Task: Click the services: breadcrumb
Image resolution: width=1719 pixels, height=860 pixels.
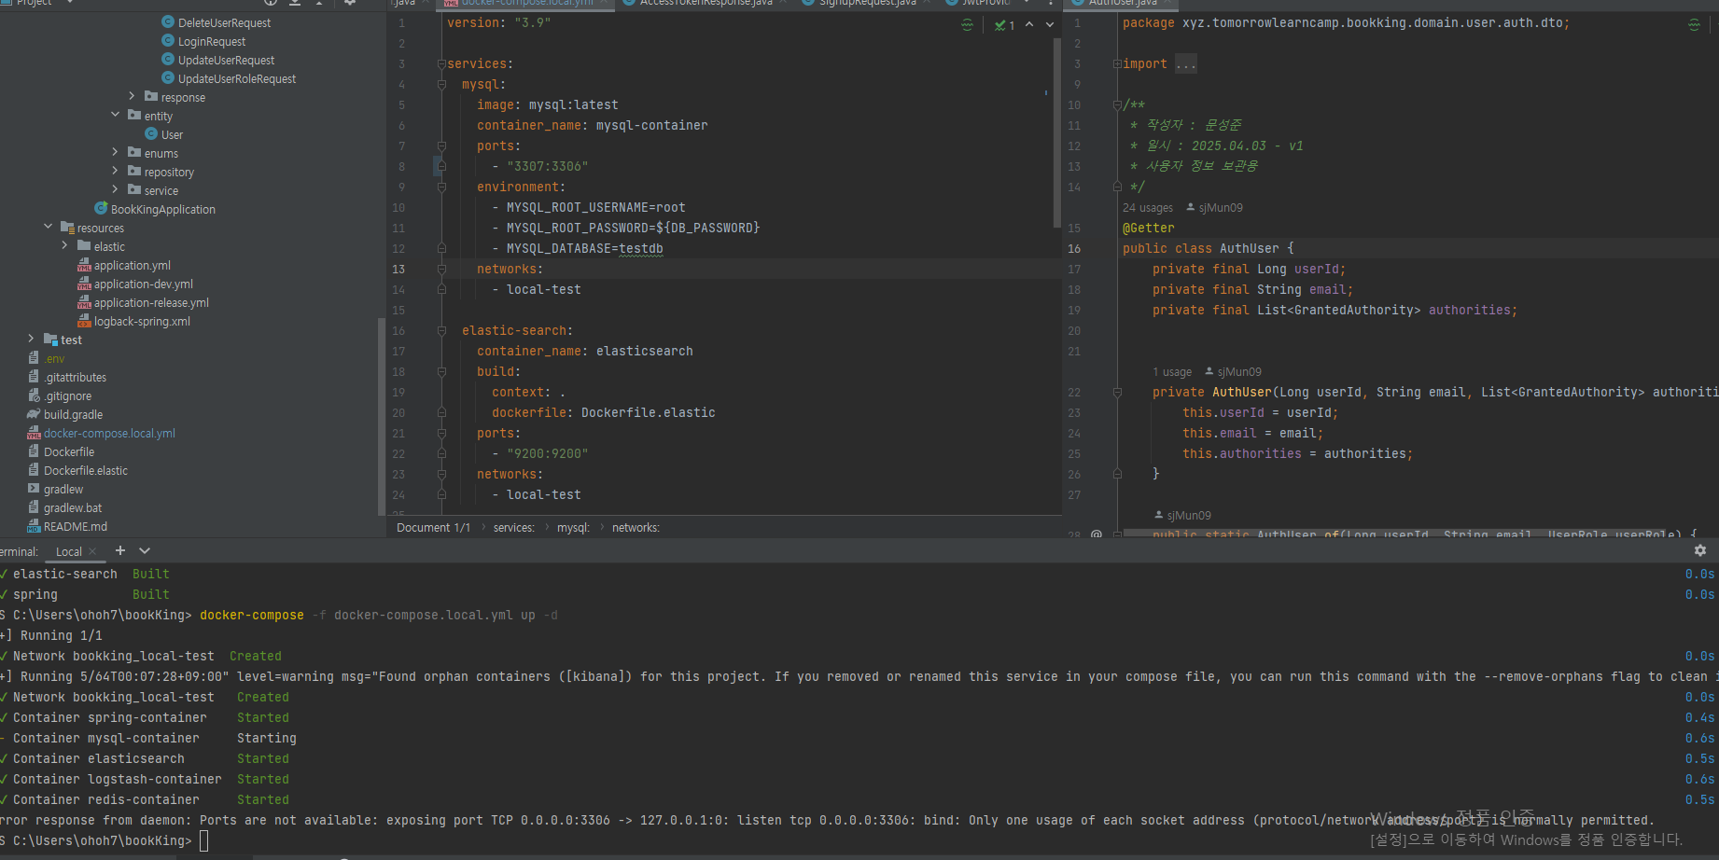Action: pyautogui.click(x=514, y=528)
